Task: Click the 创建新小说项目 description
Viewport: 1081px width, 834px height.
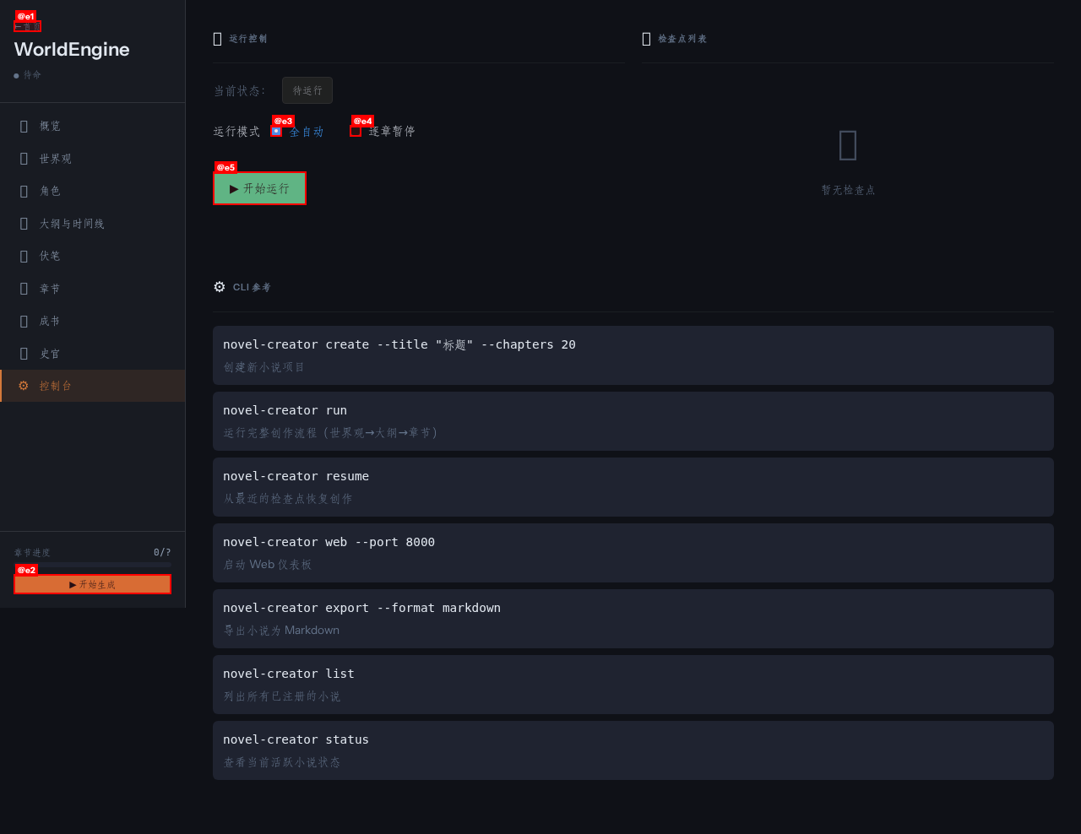Action: pyautogui.click(x=264, y=367)
